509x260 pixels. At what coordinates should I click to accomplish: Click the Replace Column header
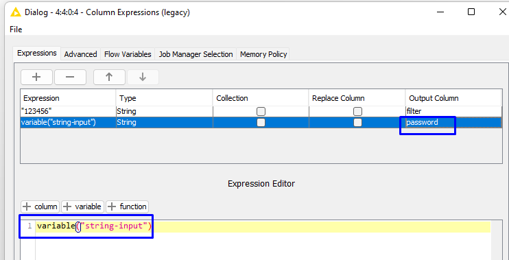pos(357,98)
